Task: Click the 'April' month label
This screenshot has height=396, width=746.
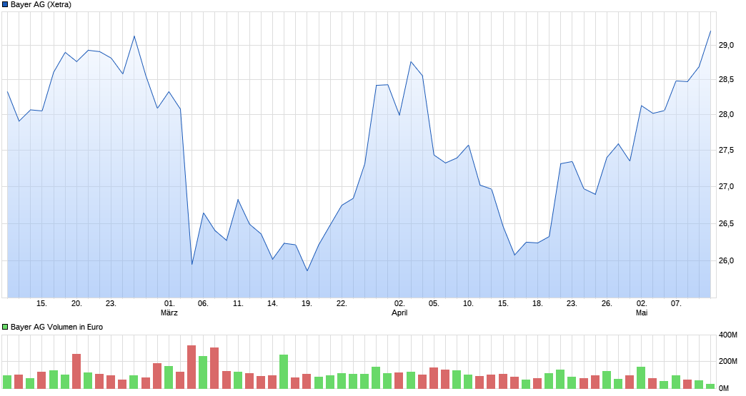Action: pyautogui.click(x=399, y=313)
